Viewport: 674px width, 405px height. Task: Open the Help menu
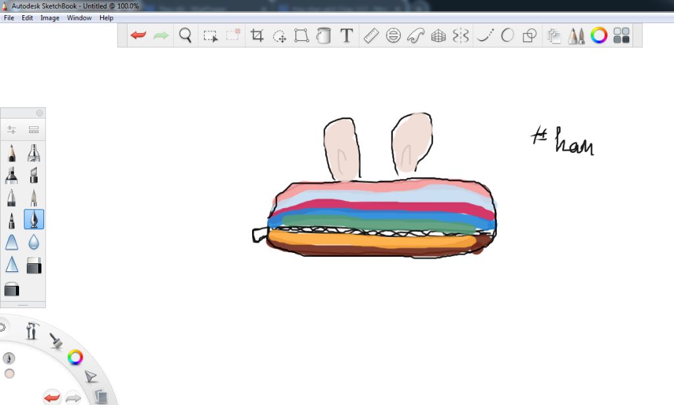pyautogui.click(x=106, y=18)
